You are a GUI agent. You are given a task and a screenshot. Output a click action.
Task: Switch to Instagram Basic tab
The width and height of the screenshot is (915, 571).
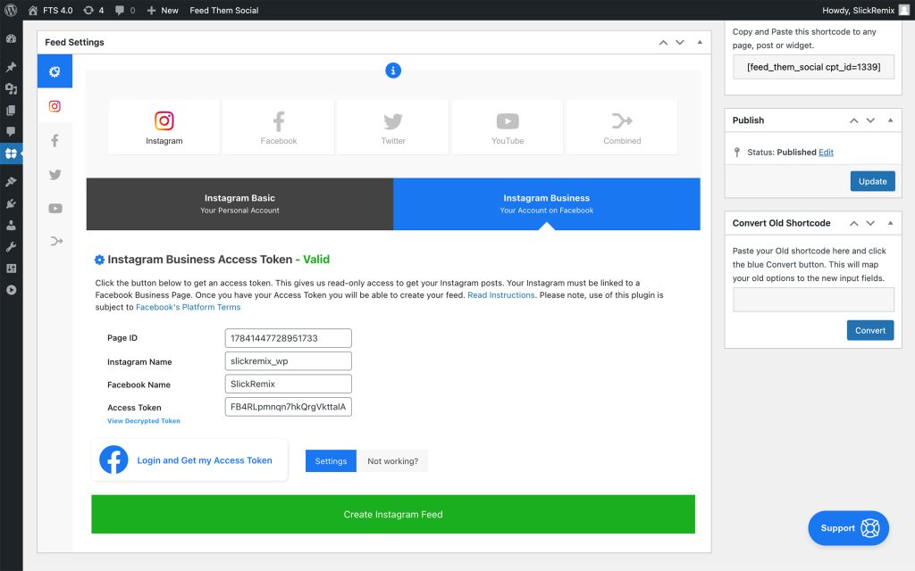coord(239,204)
